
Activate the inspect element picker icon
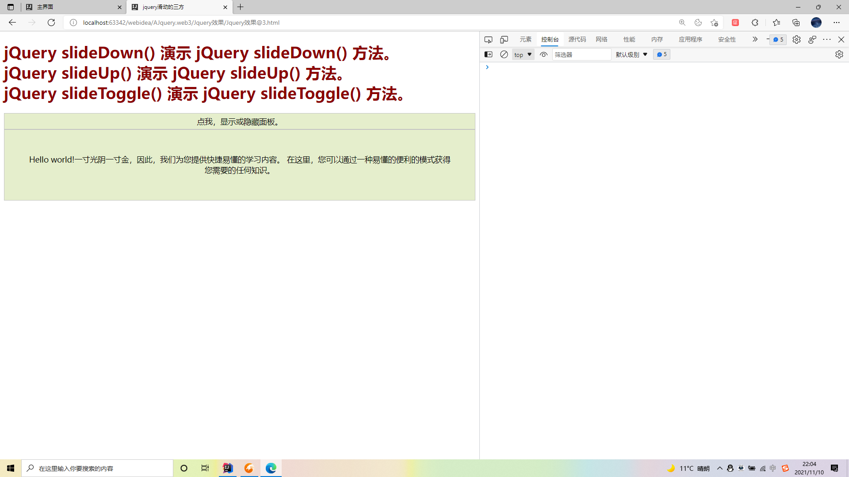click(488, 40)
